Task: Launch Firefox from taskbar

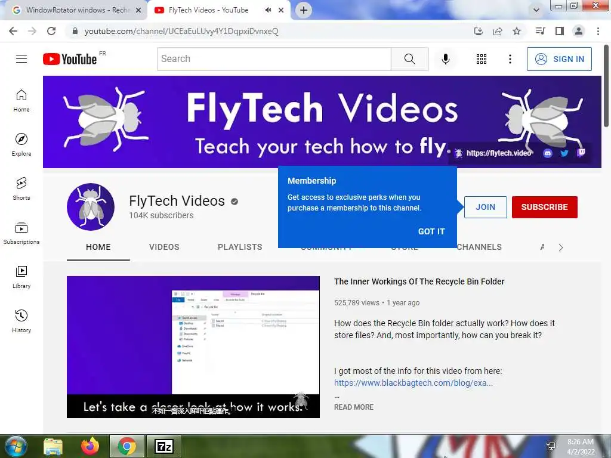Action: (91, 446)
